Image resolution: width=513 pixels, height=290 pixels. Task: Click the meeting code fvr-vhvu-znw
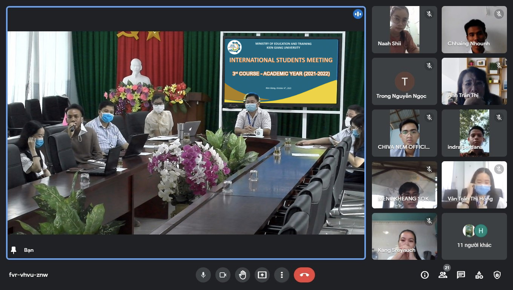coord(29,275)
